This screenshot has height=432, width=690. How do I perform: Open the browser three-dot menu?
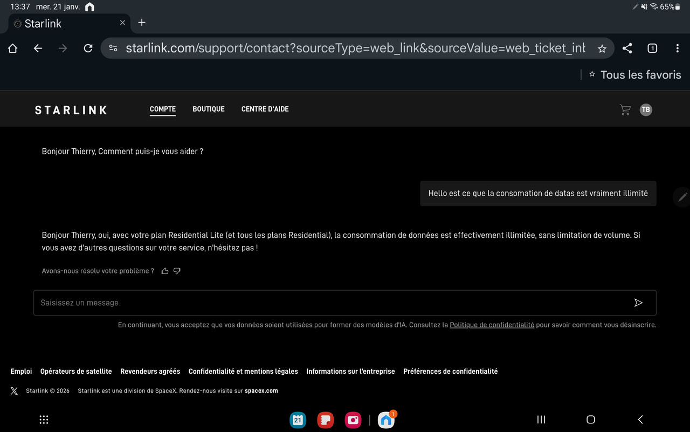point(677,48)
